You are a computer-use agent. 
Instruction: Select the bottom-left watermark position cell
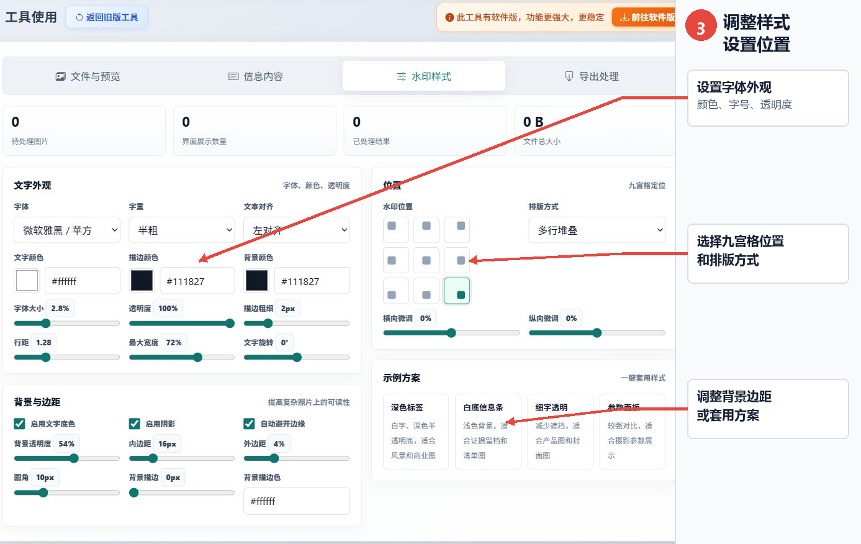pos(395,291)
